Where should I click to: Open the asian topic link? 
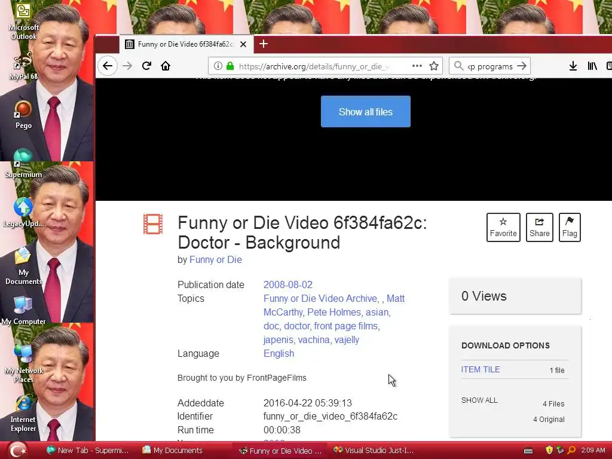[x=377, y=312]
